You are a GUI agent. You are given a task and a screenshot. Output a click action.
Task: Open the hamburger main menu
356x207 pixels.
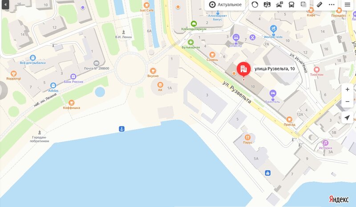[x=348, y=5]
